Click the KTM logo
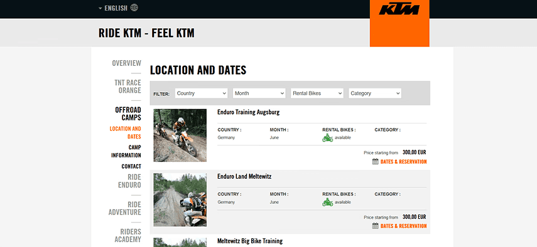The height and width of the screenshot is (247, 537). [x=399, y=9]
